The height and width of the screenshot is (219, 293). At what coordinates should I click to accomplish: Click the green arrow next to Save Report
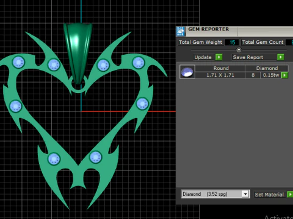coord(281,57)
